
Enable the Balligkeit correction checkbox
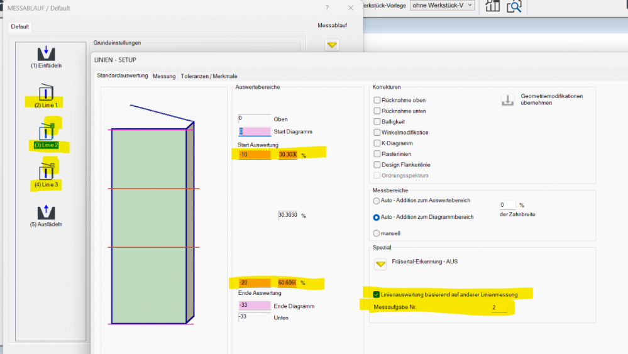tap(377, 121)
